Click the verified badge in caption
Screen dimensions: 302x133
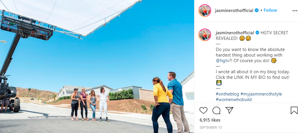(x=257, y=33)
